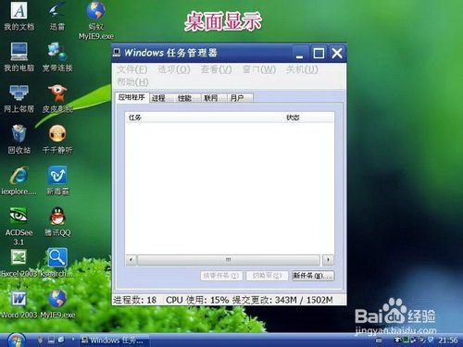Screen dimensions: 463x347
Task: Click the horizontal scrollbar thumb
Action: point(229,260)
